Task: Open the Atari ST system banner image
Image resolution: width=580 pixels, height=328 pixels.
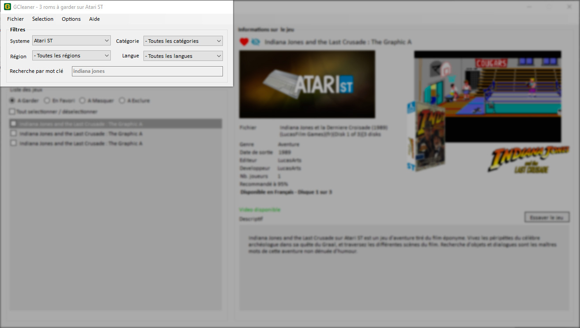Action: (307, 84)
